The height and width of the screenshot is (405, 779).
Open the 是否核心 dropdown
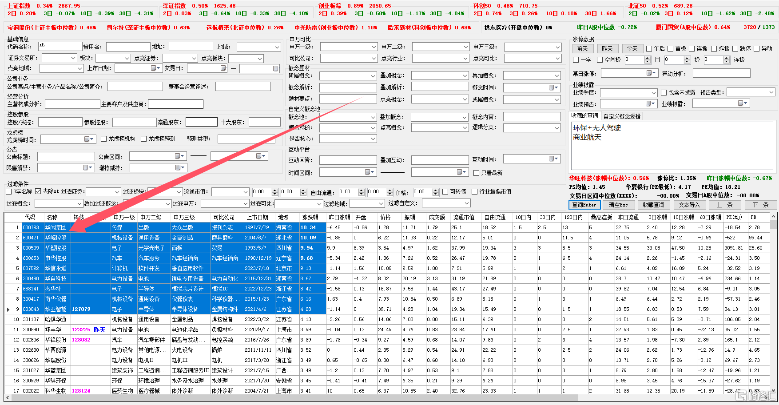click(x=373, y=139)
